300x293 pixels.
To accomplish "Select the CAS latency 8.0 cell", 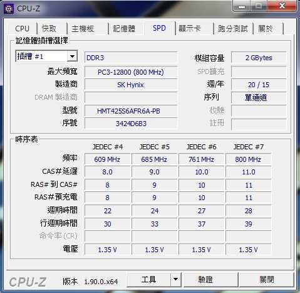I will pos(107,172).
